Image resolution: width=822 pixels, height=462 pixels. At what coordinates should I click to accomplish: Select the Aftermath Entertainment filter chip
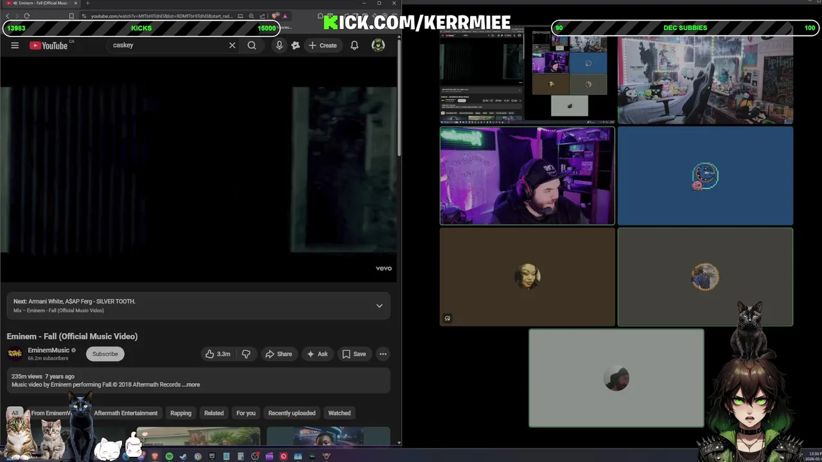(125, 413)
